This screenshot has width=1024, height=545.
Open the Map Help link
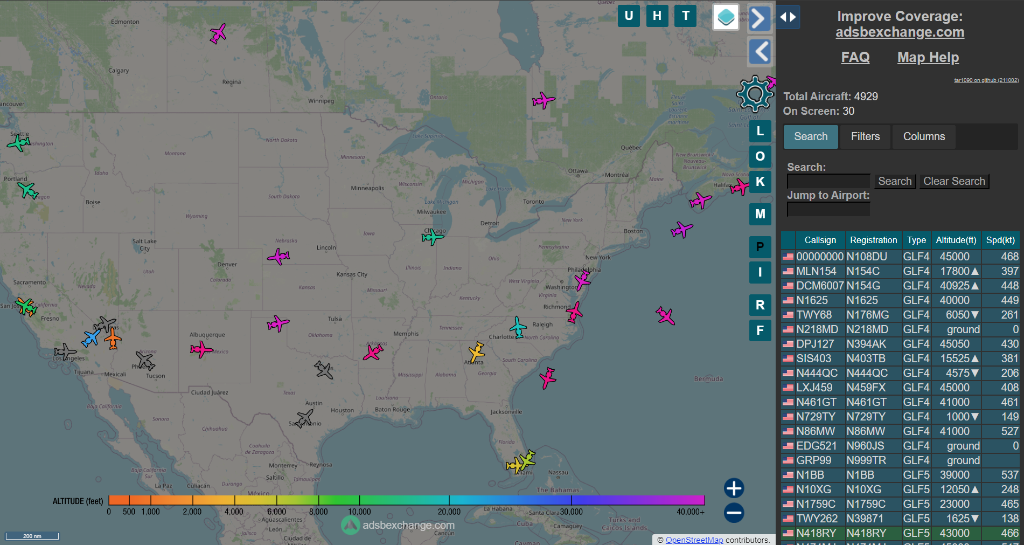[928, 57]
